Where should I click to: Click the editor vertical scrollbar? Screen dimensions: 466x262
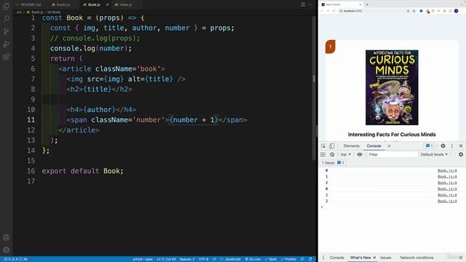314,87
